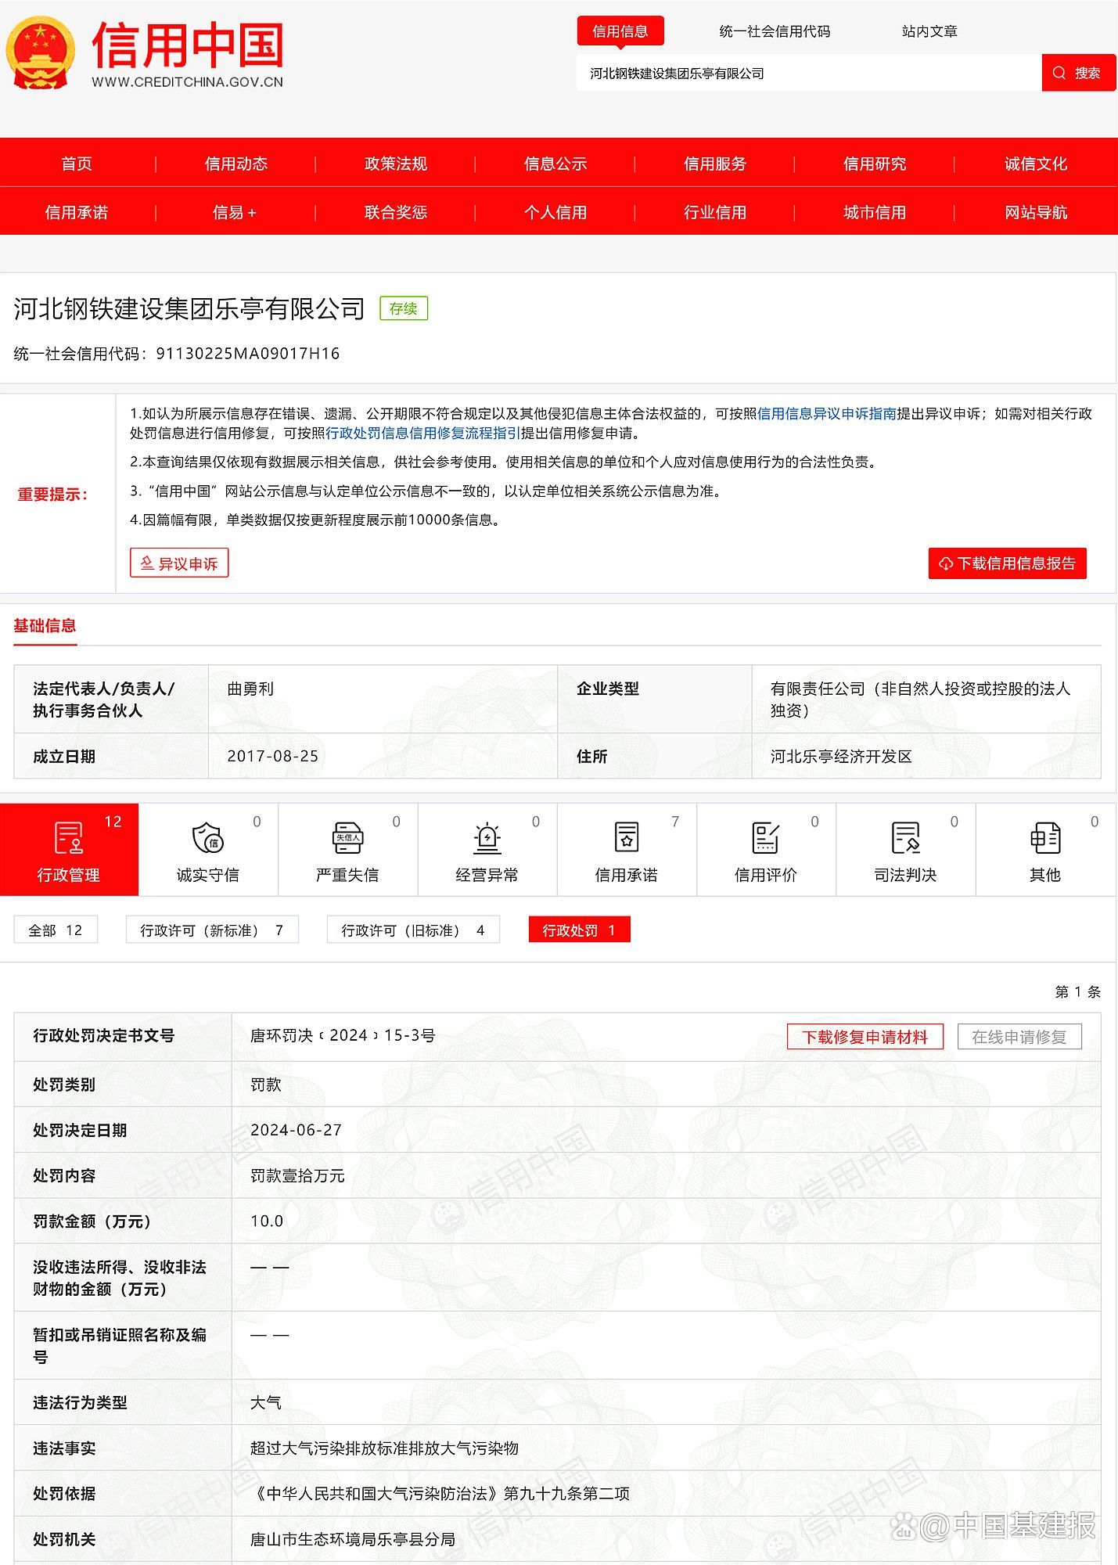Click the authority 唐山市生态环境局乐亭县分局

[353, 1539]
